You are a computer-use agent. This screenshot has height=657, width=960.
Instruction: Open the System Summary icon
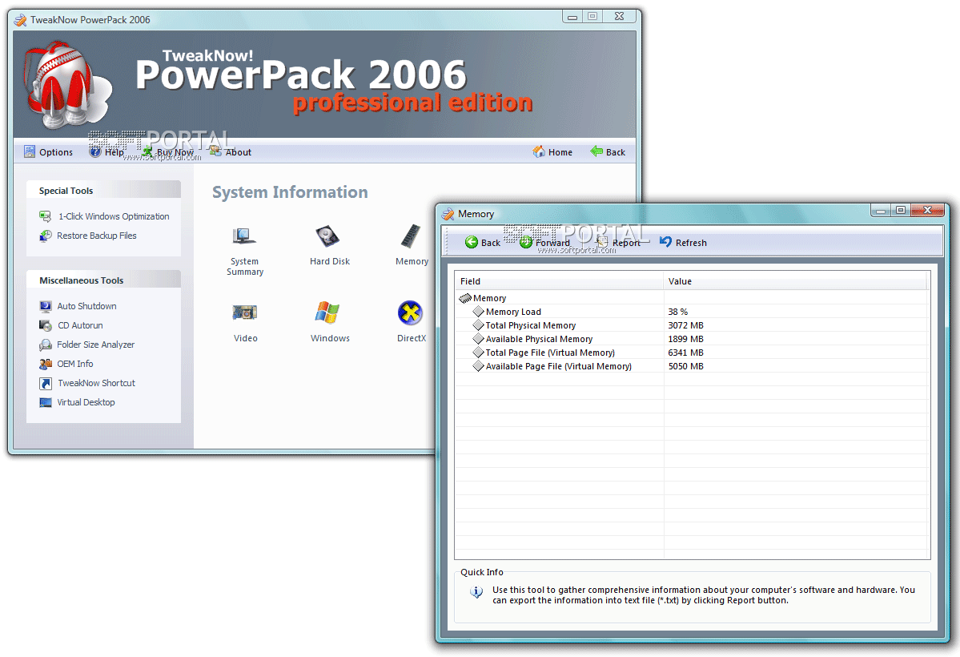pyautogui.click(x=244, y=236)
